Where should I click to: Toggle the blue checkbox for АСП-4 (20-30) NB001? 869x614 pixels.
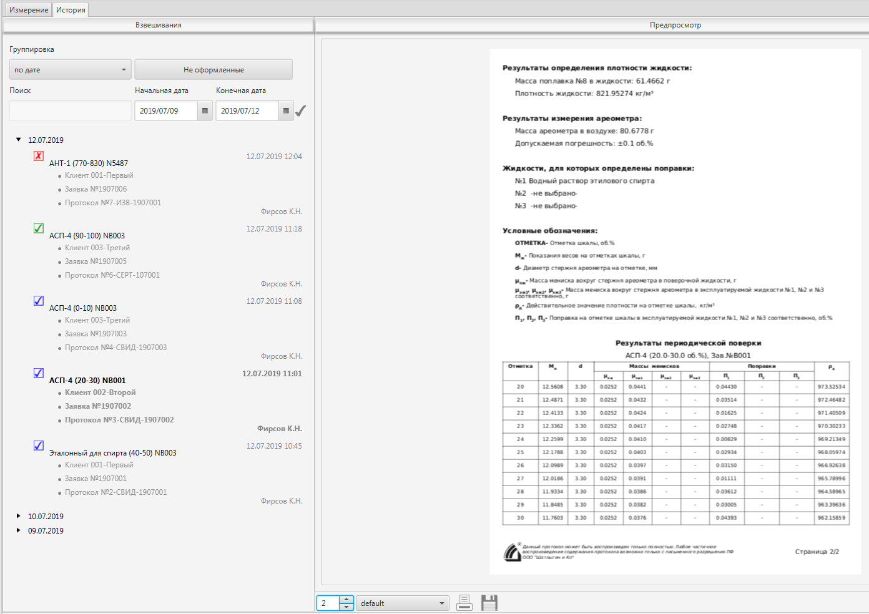tap(39, 373)
